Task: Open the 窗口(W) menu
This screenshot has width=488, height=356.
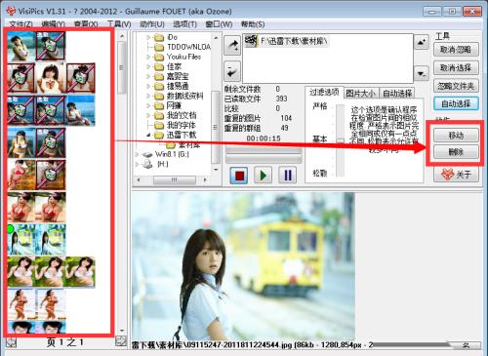Action: pyautogui.click(x=219, y=24)
